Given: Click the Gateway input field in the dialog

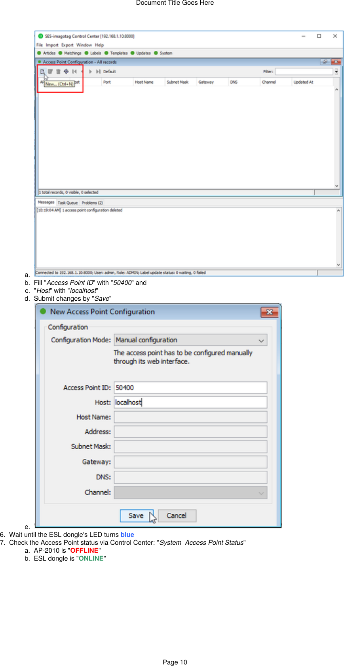Looking at the screenshot, I should (x=190, y=462).
